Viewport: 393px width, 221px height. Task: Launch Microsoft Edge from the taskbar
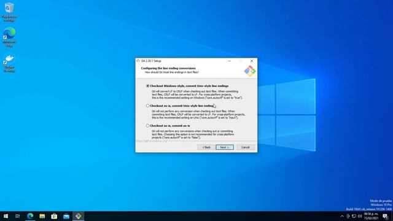[x=30, y=216]
